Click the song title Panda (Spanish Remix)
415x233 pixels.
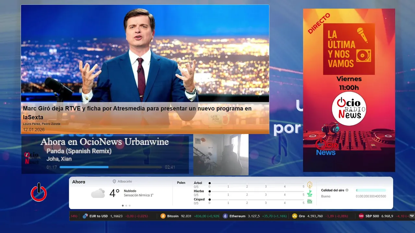coord(79,151)
